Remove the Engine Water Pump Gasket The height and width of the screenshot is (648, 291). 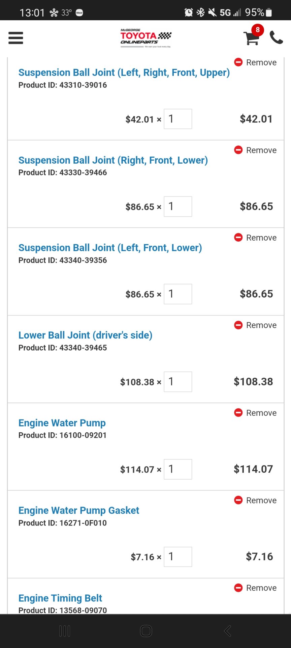(x=255, y=500)
